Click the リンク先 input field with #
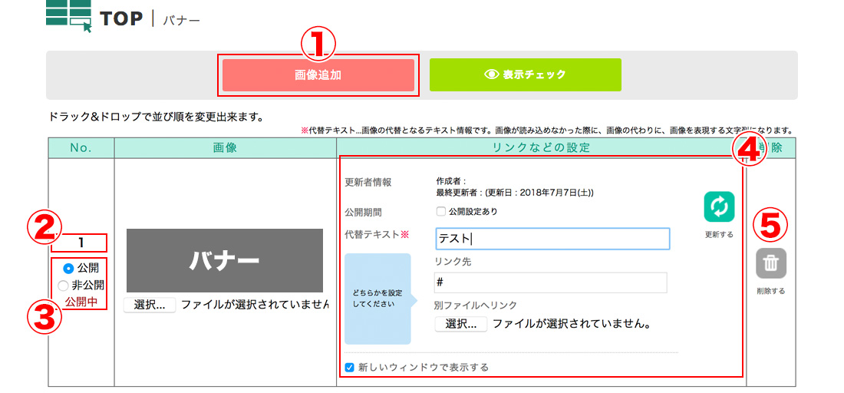 tap(551, 282)
